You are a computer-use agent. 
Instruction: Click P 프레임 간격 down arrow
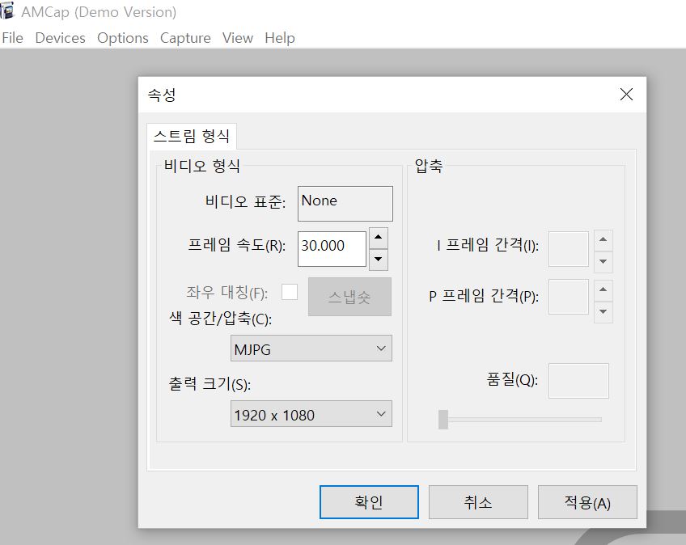[603, 312]
